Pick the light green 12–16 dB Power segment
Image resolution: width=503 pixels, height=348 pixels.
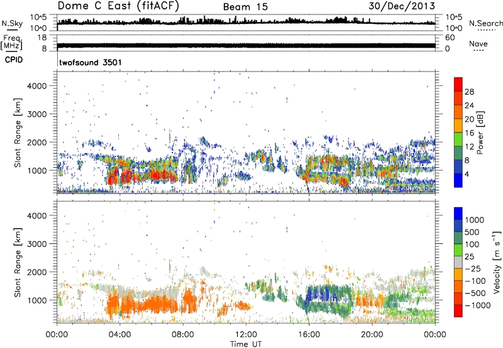(458, 139)
